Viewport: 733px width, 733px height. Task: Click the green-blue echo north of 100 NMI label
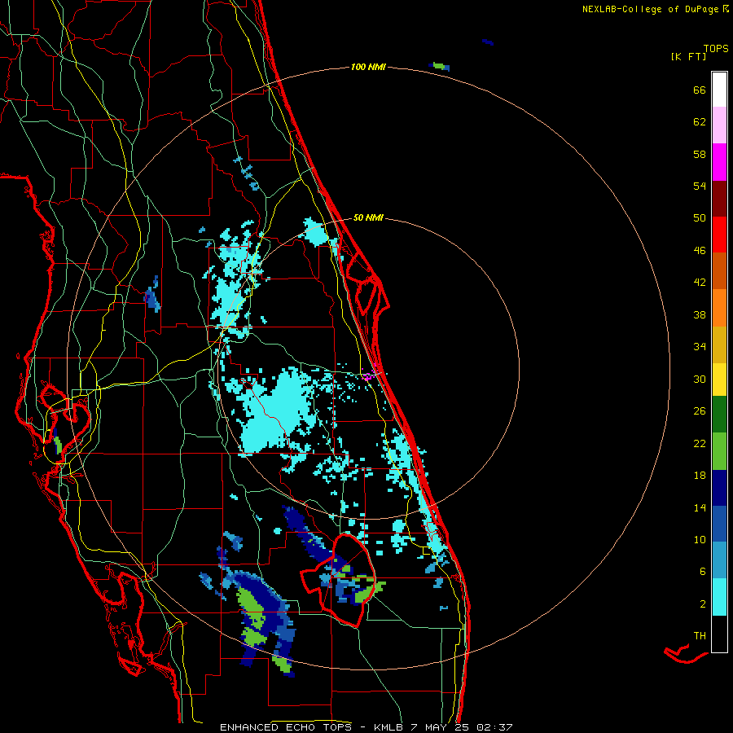click(x=440, y=67)
